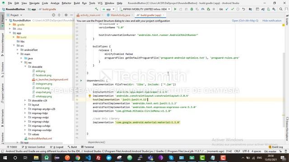Click the Windows Start button
This screenshot has height=162, width=289.
[5, 158]
